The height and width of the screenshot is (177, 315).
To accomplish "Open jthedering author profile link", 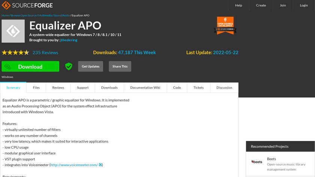I will 69,40.
